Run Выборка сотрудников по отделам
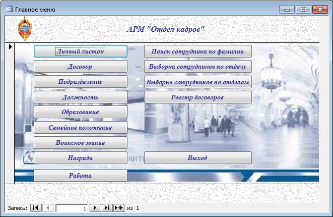 pyautogui.click(x=198, y=82)
